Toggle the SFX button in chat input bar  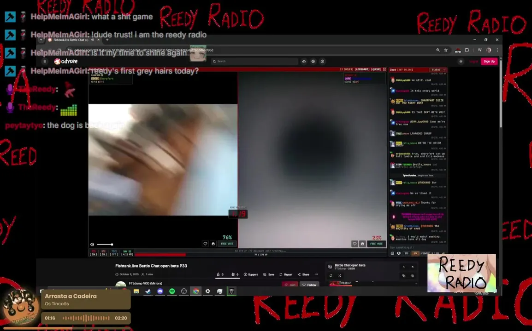click(415, 253)
